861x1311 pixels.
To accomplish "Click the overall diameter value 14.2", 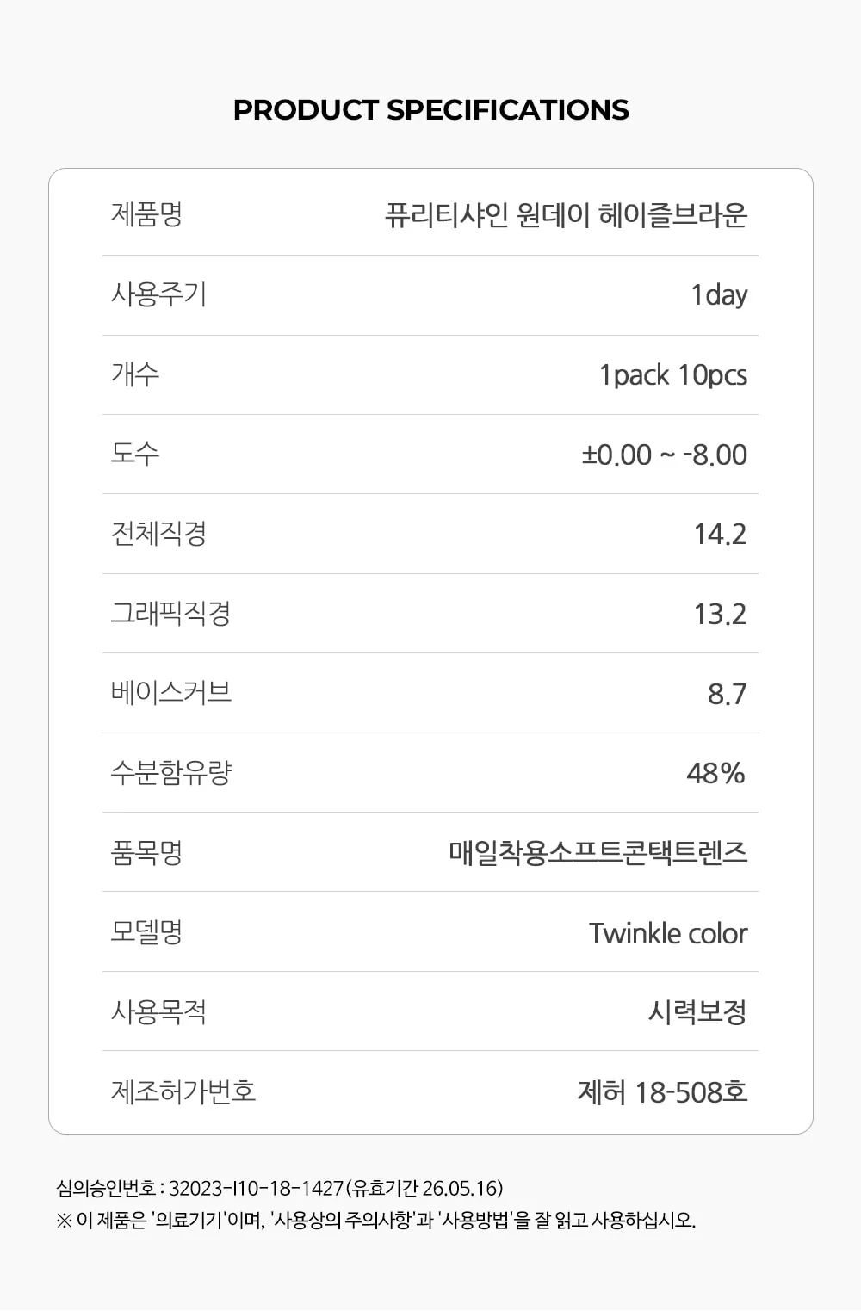I will pyautogui.click(x=720, y=534).
